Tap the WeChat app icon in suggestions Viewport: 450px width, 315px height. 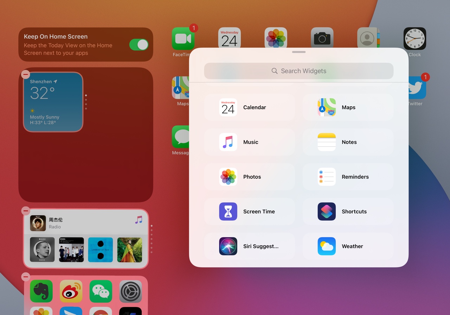(101, 291)
